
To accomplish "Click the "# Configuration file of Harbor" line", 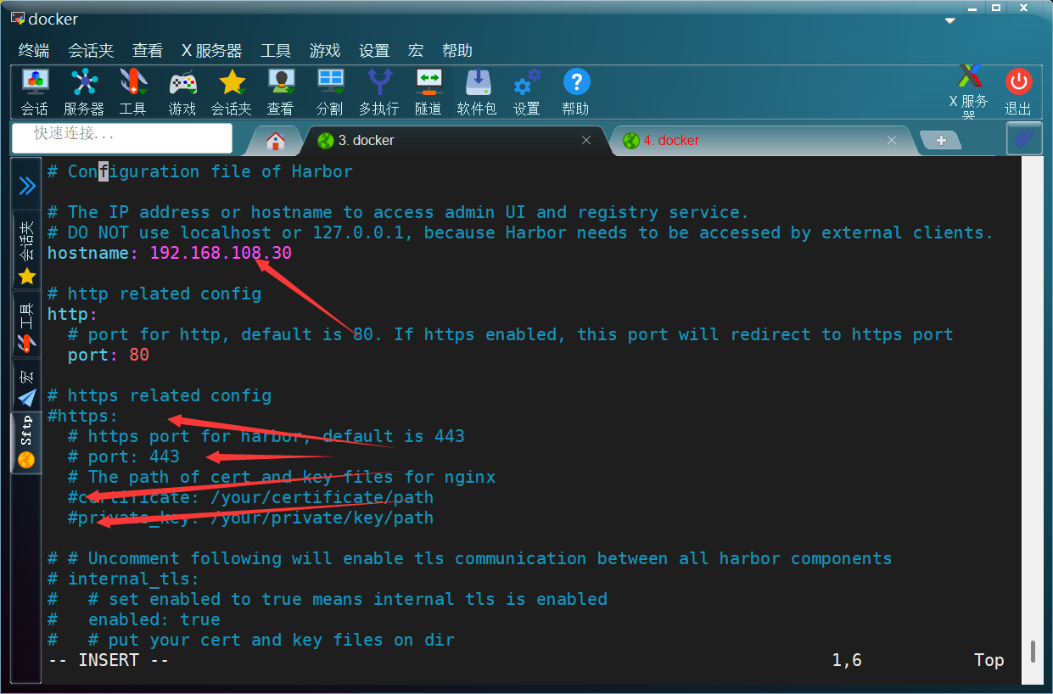I will (x=200, y=171).
